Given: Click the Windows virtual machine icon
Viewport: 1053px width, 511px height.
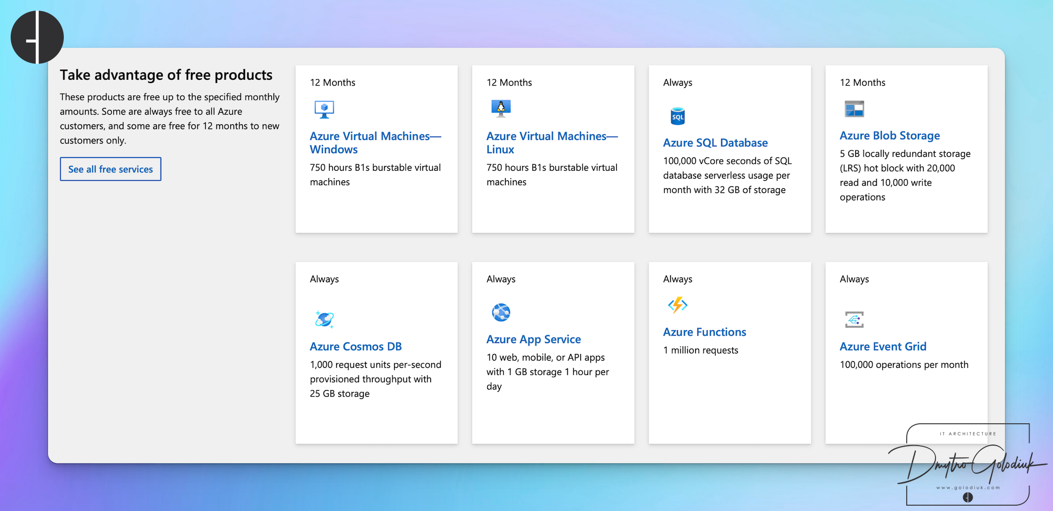Looking at the screenshot, I should (324, 110).
